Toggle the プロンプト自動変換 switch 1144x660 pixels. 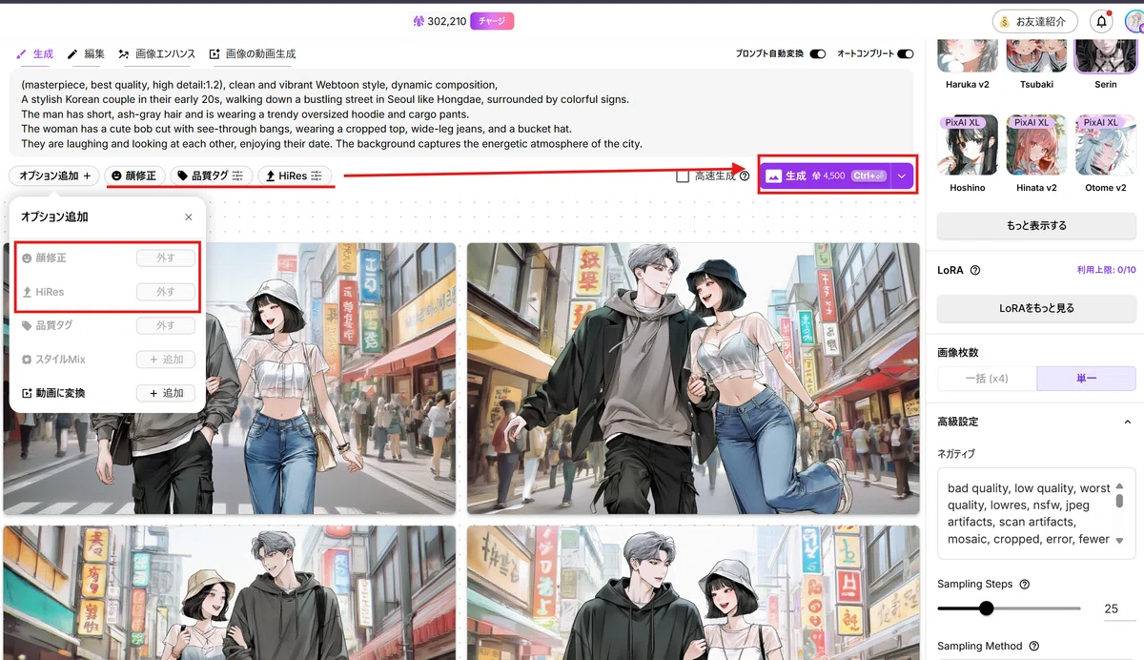click(x=817, y=54)
